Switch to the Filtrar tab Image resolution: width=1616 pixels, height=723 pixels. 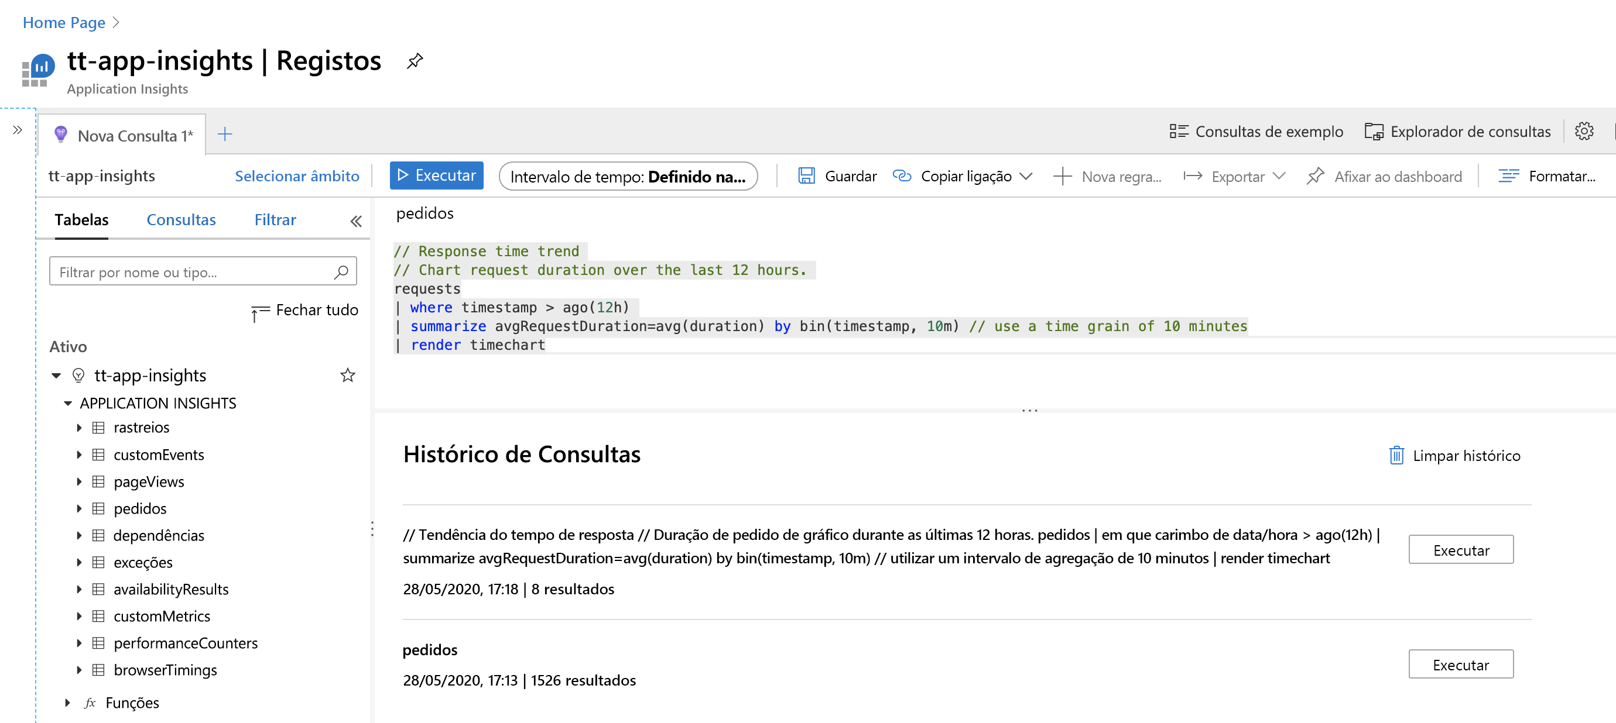coord(275,220)
